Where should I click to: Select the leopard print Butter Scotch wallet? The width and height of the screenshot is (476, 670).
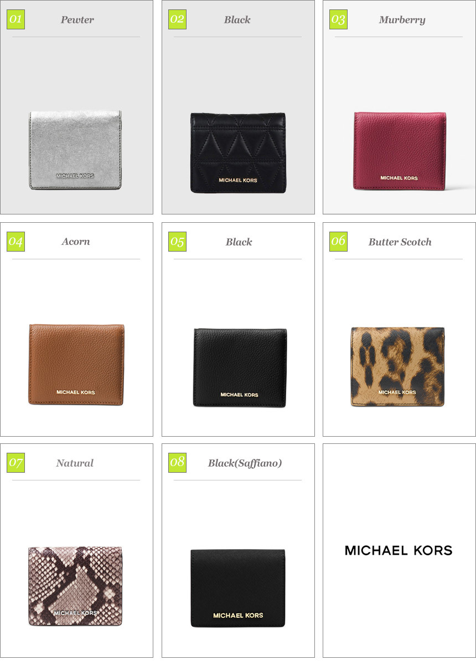click(x=398, y=367)
